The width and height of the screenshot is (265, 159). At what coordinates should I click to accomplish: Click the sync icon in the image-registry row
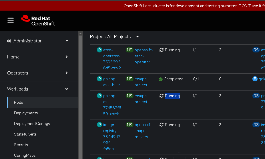[162, 125]
